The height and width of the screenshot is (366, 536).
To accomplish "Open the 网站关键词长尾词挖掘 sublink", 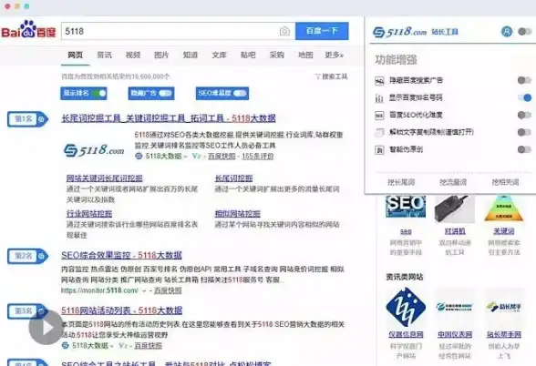I will [105, 178].
